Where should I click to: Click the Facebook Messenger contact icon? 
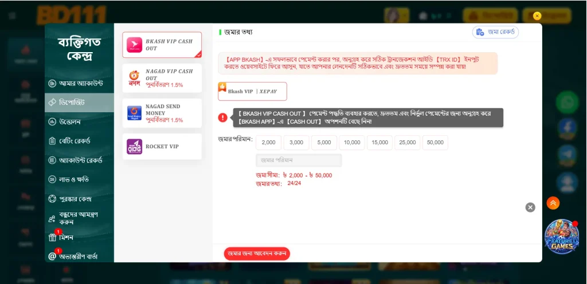pos(567,129)
